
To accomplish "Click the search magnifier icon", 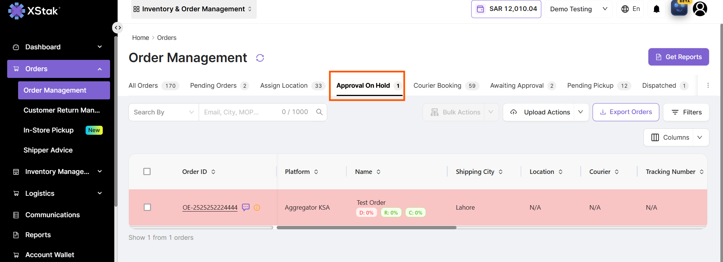I will coord(319,112).
